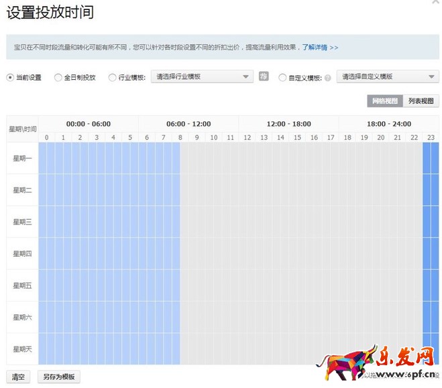Click the 清空 button
442x388 pixels.
(x=17, y=377)
